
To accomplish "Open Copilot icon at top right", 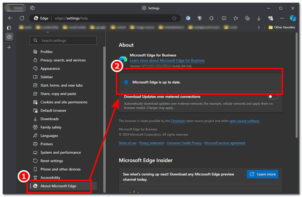I will (x=293, y=18).
